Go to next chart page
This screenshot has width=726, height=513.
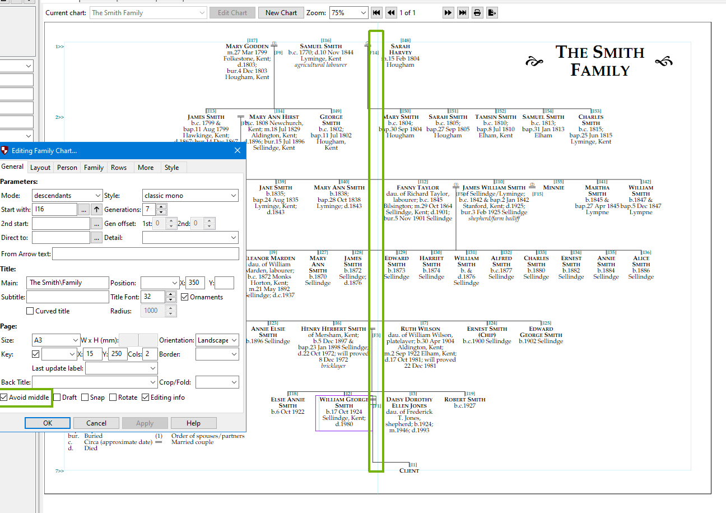pyautogui.click(x=448, y=12)
